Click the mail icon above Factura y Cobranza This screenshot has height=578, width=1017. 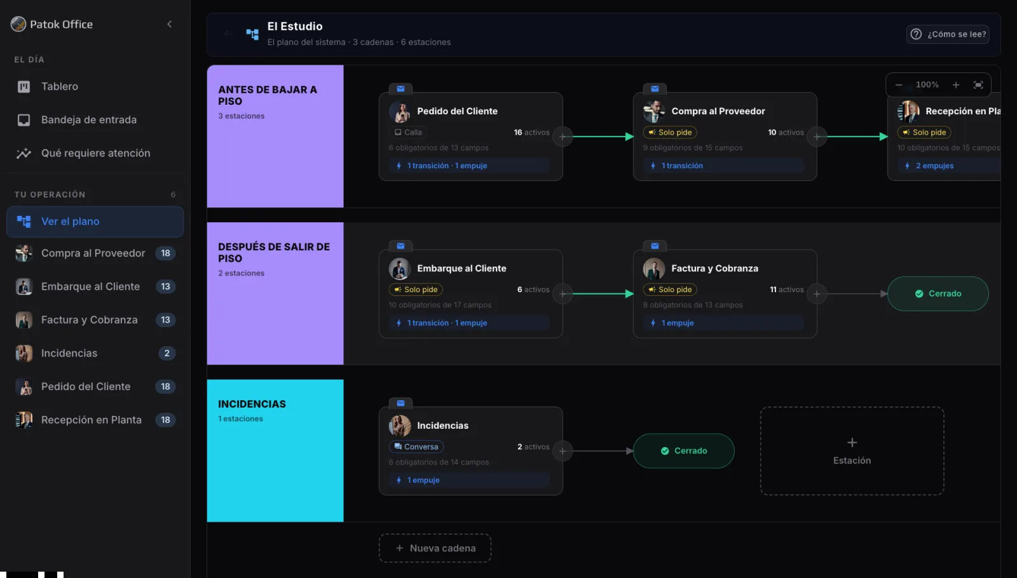pyautogui.click(x=655, y=246)
